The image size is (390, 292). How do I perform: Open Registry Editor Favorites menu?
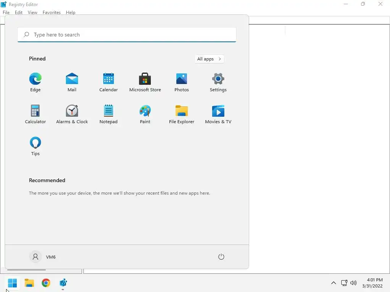(51, 13)
